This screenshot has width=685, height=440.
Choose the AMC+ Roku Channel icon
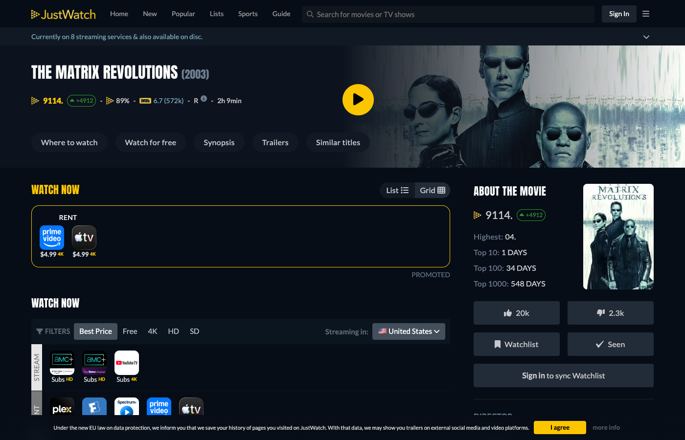[x=94, y=363]
